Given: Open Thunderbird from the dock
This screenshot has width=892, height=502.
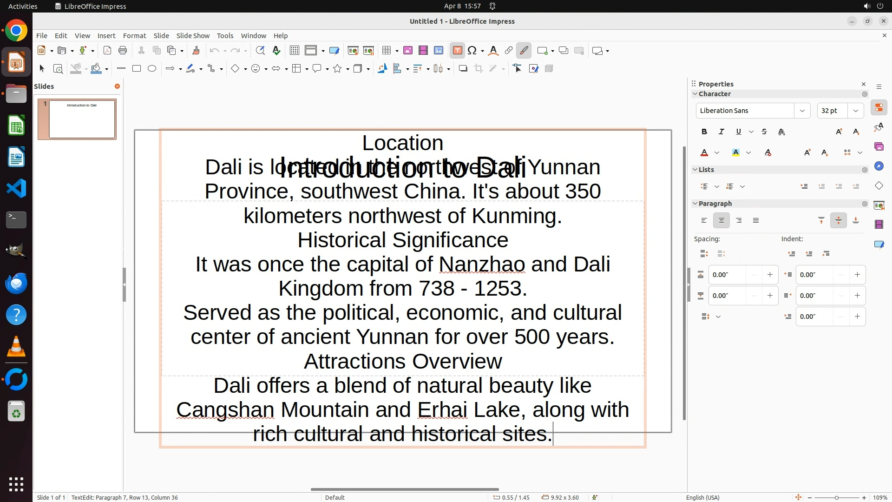Looking at the screenshot, I should point(16,283).
